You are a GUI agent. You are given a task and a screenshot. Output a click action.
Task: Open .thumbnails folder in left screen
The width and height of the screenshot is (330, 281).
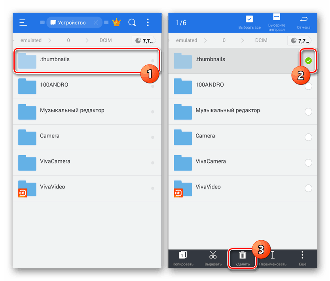[87, 61]
